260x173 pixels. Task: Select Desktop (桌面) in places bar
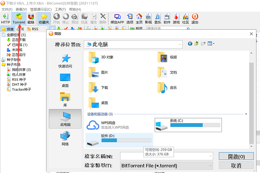click(x=65, y=80)
